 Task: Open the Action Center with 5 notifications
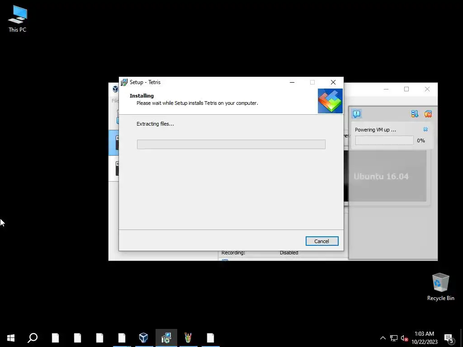pyautogui.click(x=449, y=338)
